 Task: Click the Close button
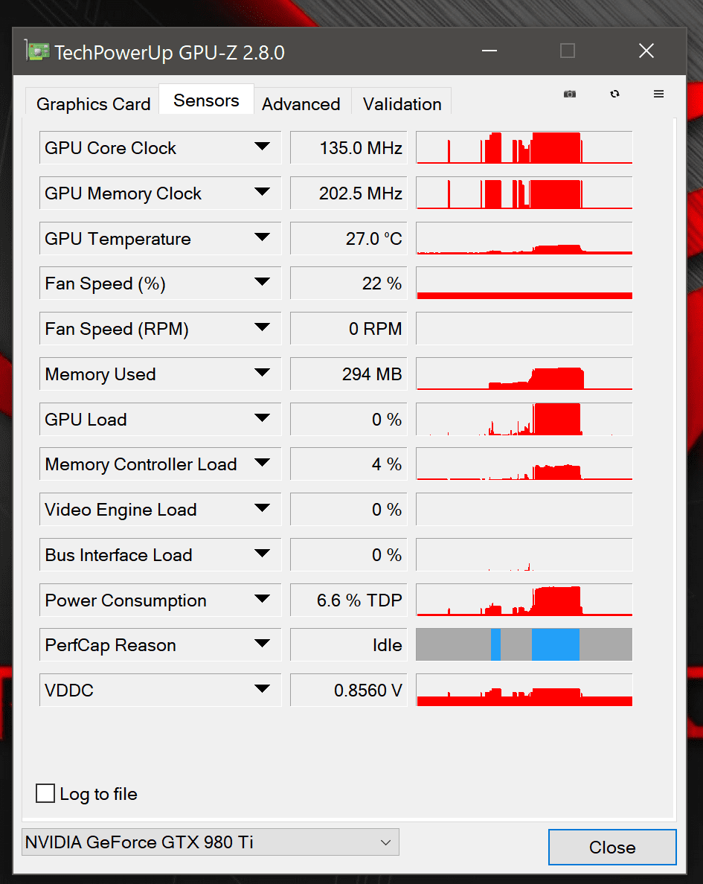click(612, 847)
